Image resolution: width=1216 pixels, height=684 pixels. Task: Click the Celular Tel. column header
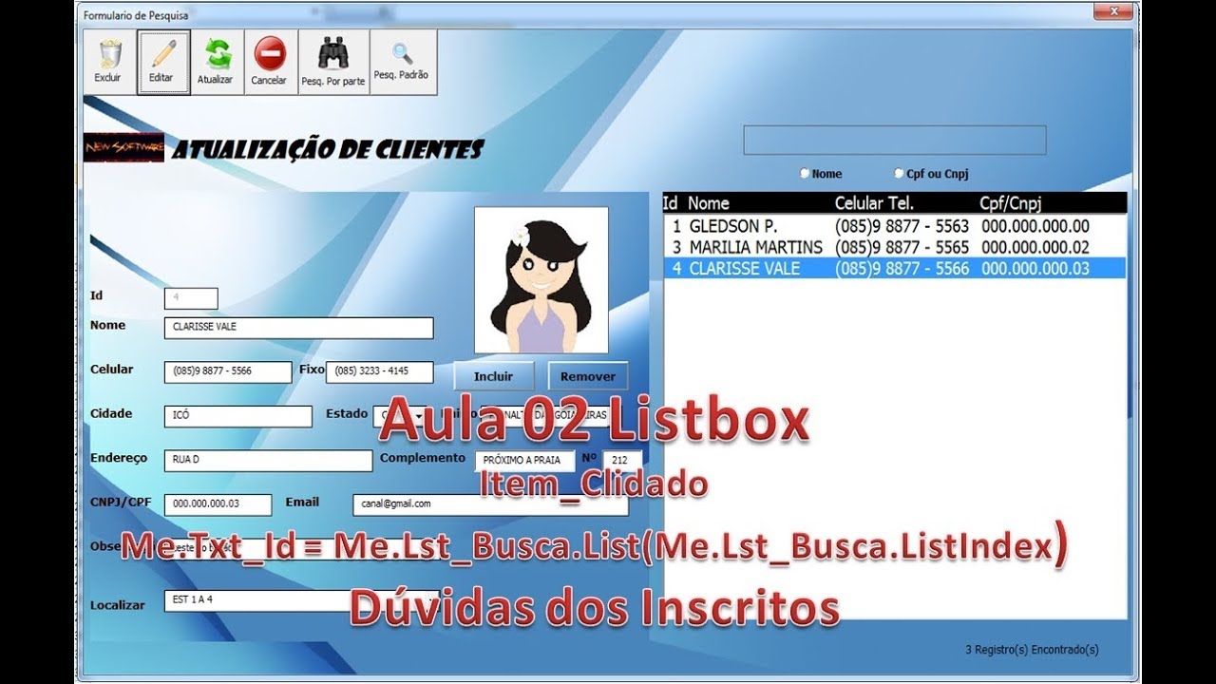(x=874, y=202)
